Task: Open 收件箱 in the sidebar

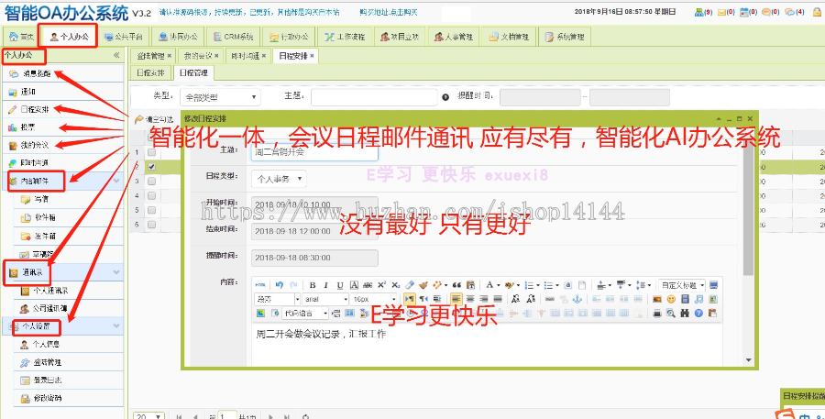Action: coord(69,217)
